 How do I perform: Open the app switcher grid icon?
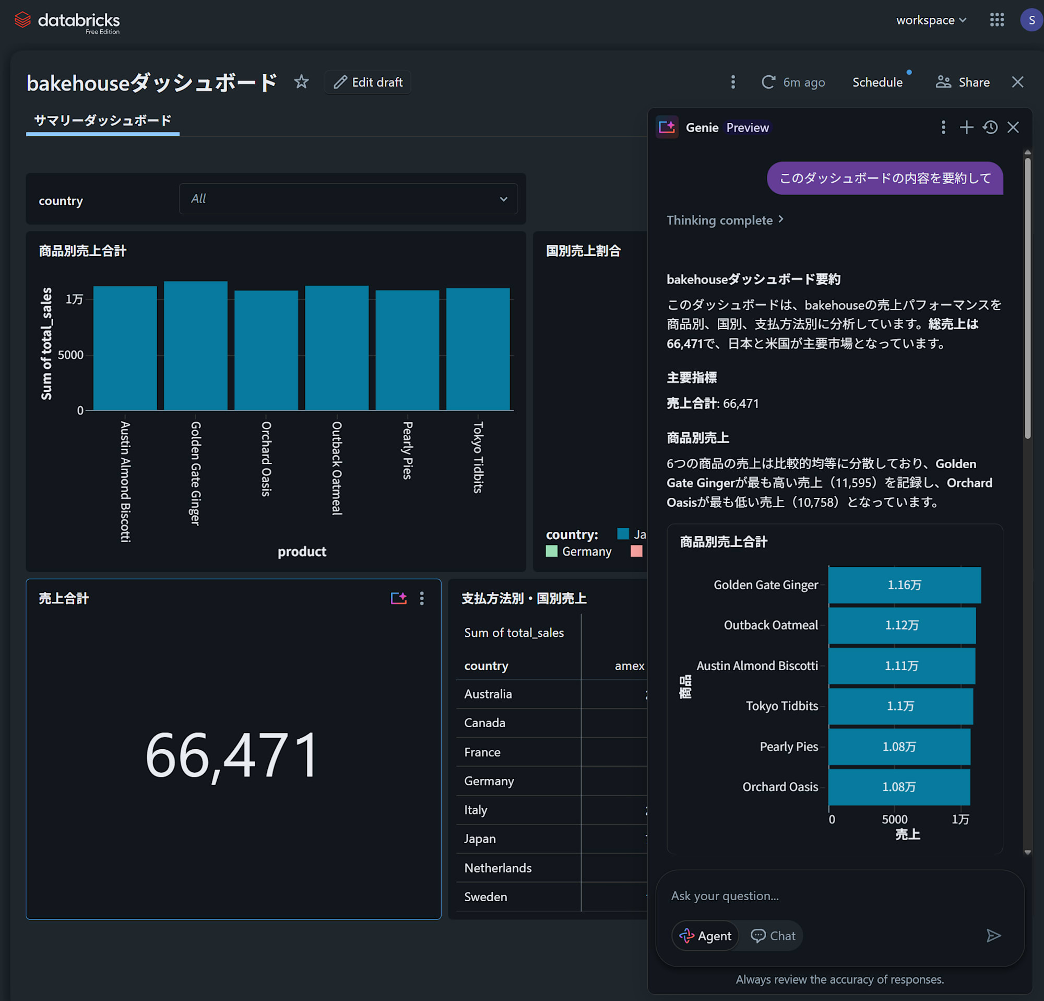click(x=996, y=20)
